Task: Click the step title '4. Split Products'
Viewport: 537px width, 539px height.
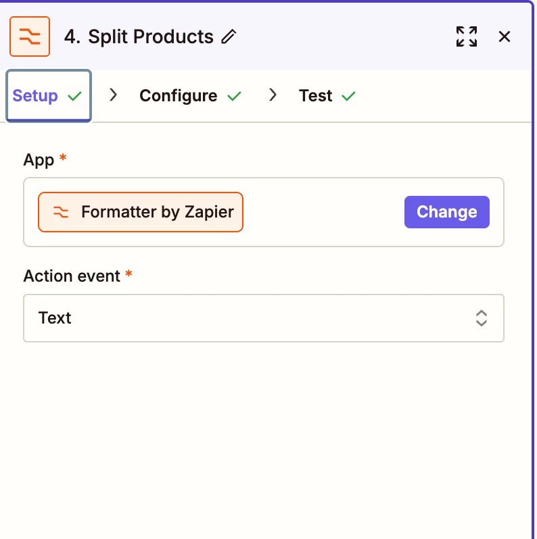Action: click(139, 36)
